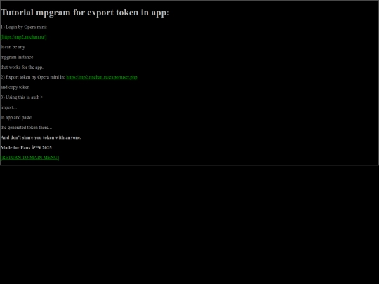Image resolution: width=379 pixels, height=284 pixels.
Task: Click the 'that works for the app.' line
Action: point(22,67)
